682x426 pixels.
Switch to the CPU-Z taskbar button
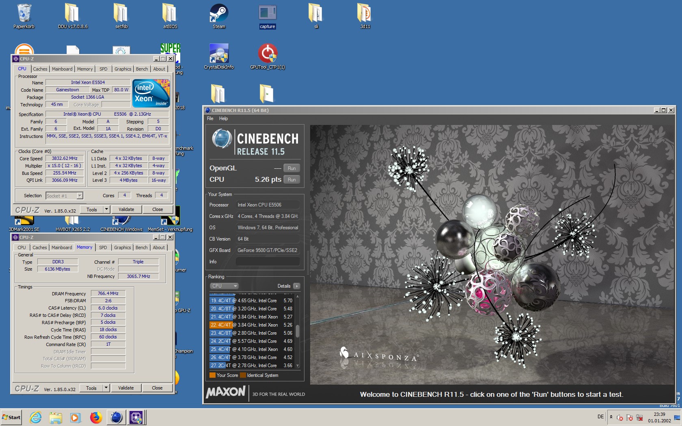[x=136, y=417]
